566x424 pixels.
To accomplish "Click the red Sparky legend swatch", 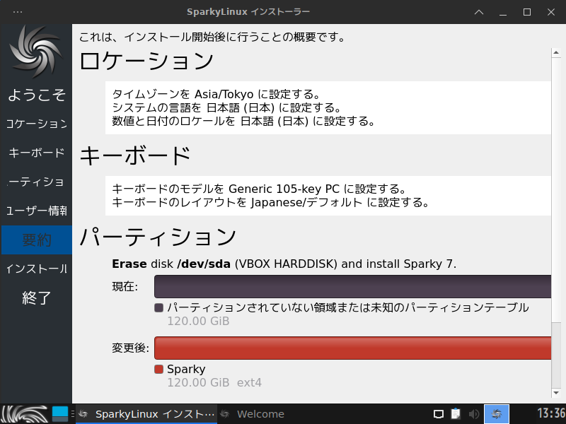I will 158,369.
